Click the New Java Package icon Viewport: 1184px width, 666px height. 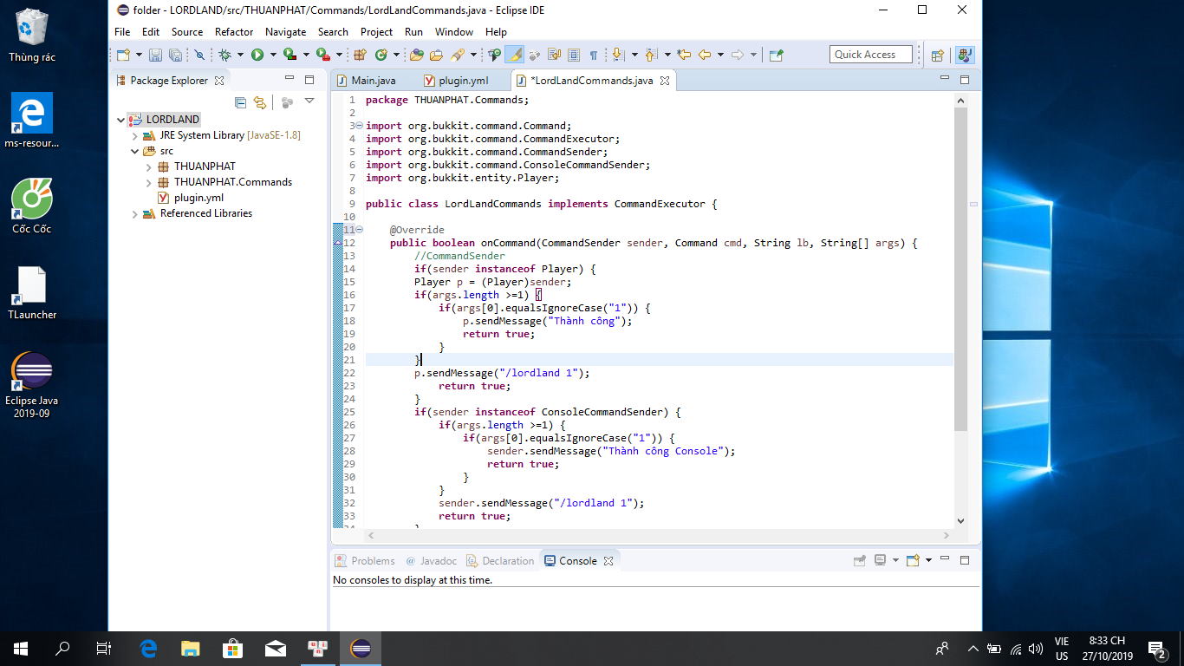(361, 55)
